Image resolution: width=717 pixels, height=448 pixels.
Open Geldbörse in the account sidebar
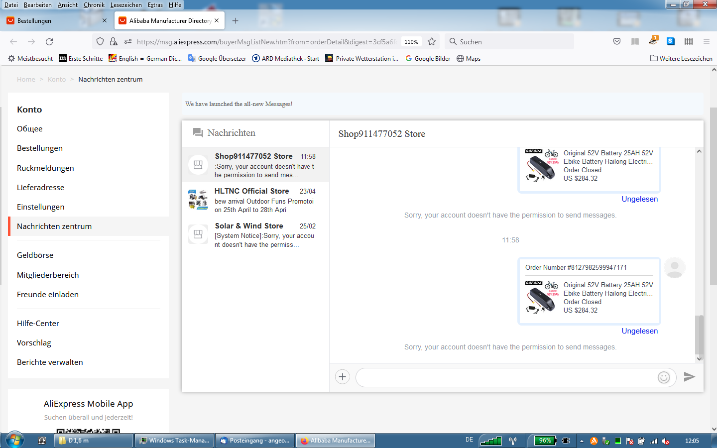35,255
